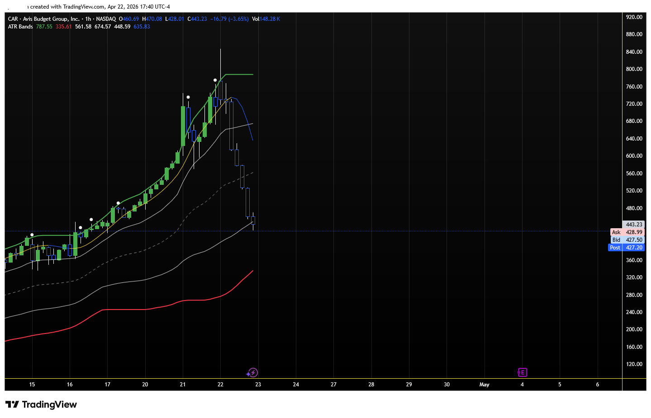651x418 pixels.
Task: Click date 15 on the time axis
Action: (x=32, y=385)
